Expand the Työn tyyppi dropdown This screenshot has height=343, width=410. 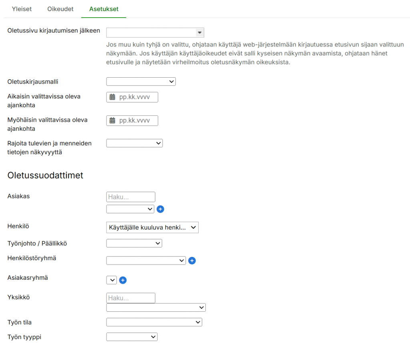[x=132, y=337]
